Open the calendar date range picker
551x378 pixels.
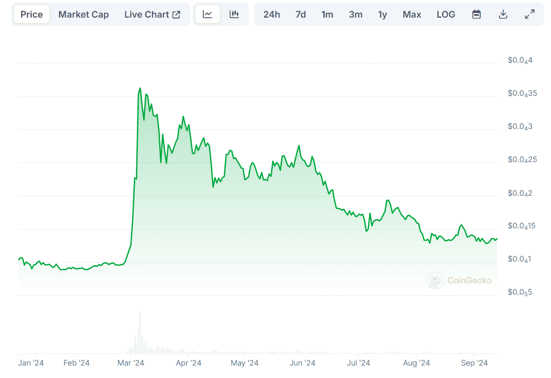[476, 14]
